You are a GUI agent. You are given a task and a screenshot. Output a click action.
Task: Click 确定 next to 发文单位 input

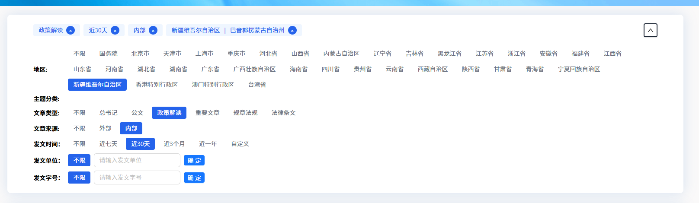(x=194, y=160)
